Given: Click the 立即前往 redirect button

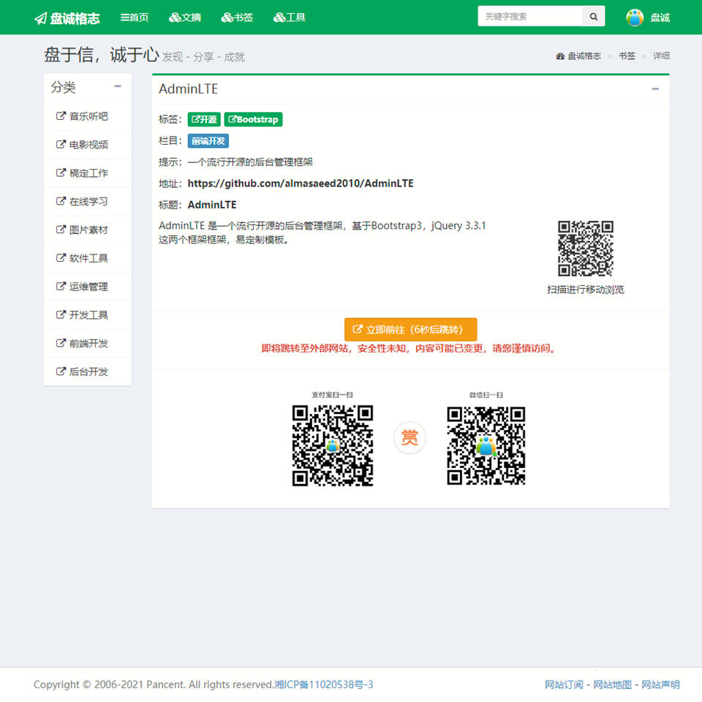Looking at the screenshot, I should click(x=410, y=330).
